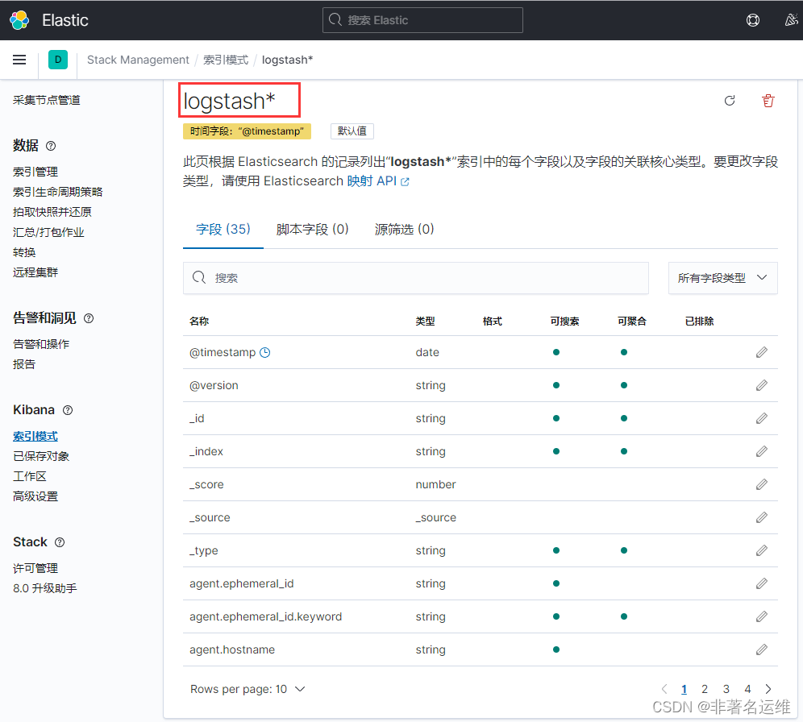Jump to page 1 of the field table
The height and width of the screenshot is (722, 803).
[x=684, y=689]
